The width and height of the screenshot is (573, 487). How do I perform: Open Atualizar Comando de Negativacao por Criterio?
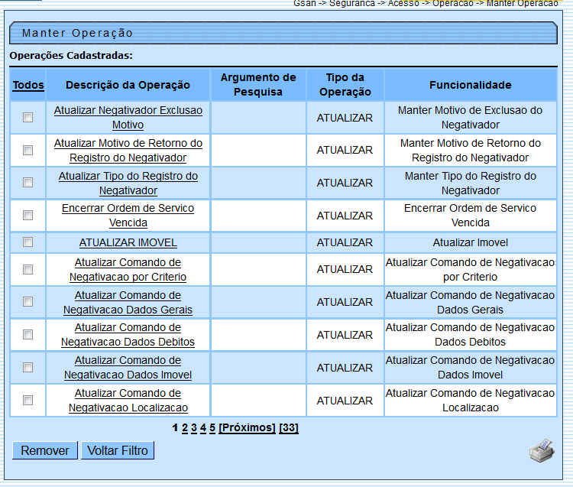tap(128, 270)
